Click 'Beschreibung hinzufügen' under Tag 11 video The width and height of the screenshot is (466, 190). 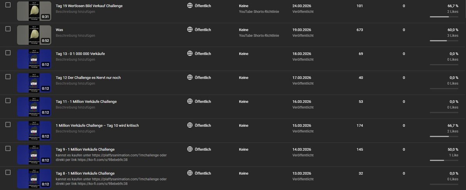(x=75, y=108)
